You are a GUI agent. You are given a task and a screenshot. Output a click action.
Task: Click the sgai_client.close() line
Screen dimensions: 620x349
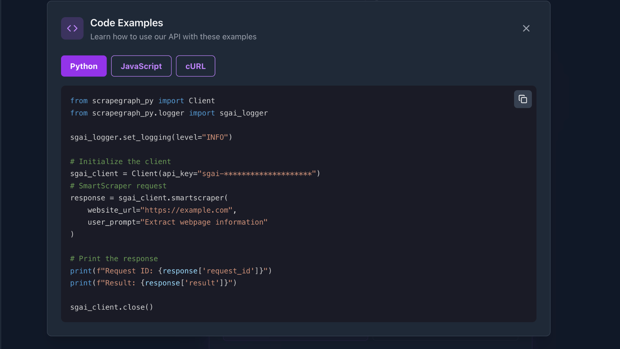pos(111,307)
